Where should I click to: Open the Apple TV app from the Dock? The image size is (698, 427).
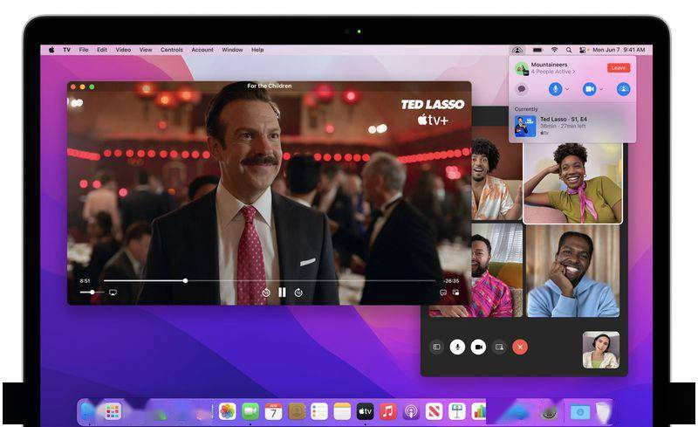(365, 411)
